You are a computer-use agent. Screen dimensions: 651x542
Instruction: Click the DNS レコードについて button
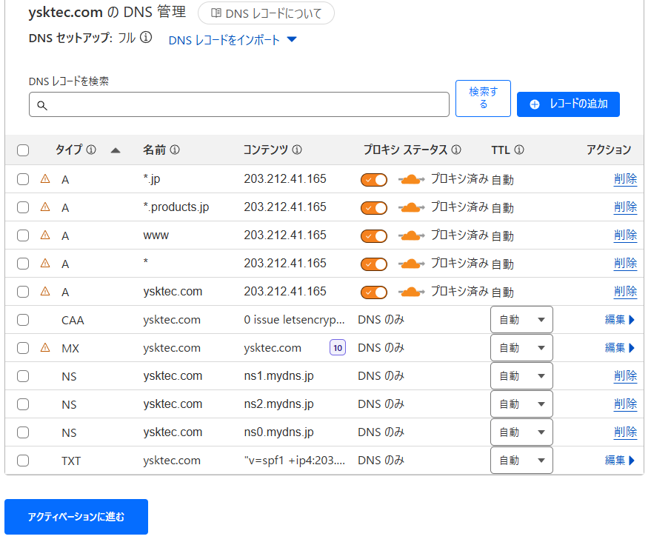pyautogui.click(x=266, y=13)
